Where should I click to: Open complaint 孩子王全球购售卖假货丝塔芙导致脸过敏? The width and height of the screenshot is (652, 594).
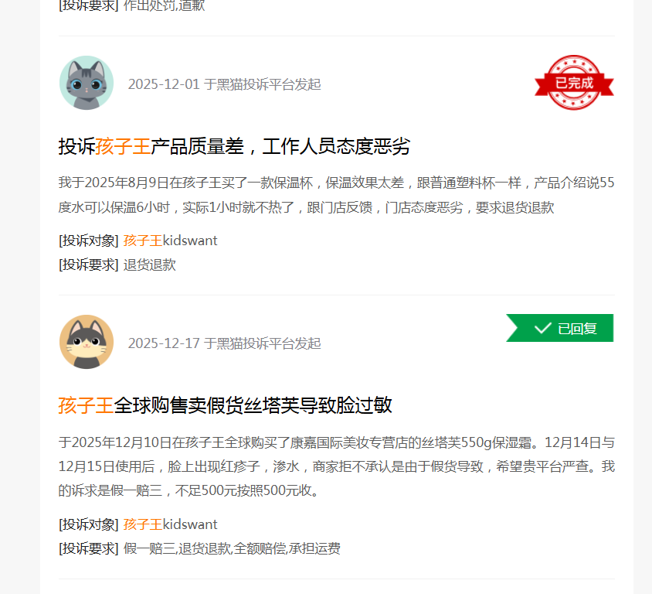click(225, 405)
